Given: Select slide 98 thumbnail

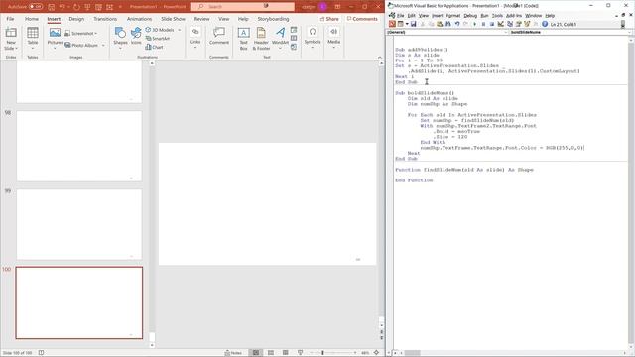Looking at the screenshot, I should [79, 146].
